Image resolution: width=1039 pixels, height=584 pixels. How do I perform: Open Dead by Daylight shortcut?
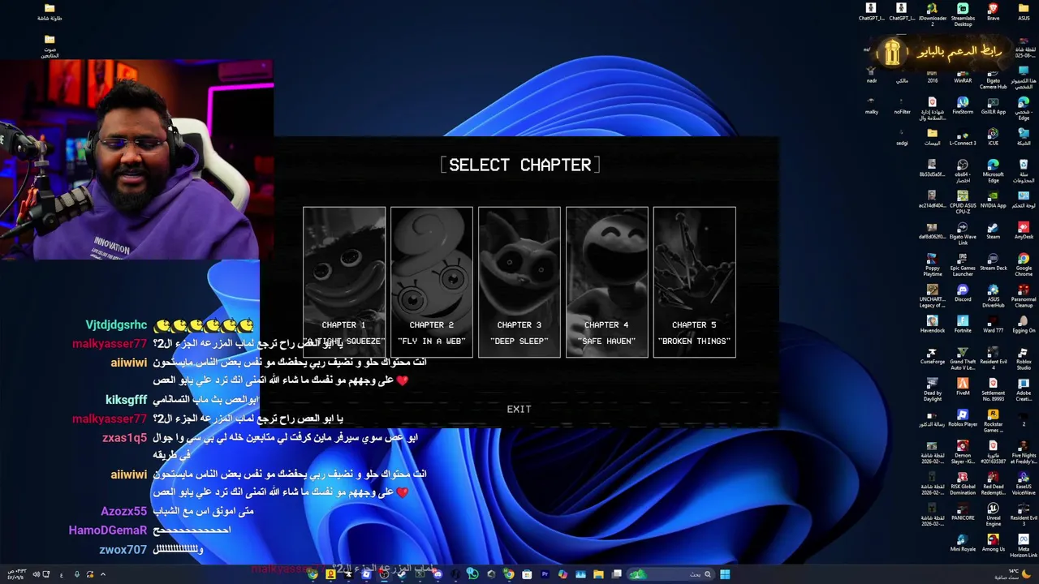tap(932, 389)
